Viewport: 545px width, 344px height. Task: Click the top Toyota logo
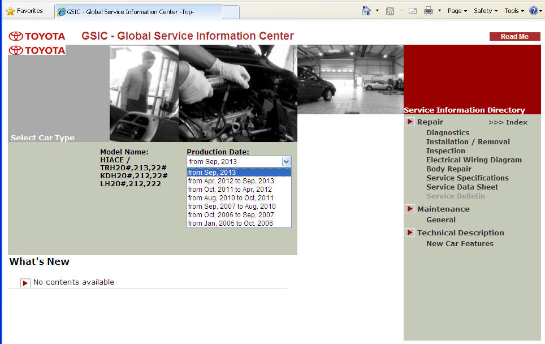tap(37, 36)
